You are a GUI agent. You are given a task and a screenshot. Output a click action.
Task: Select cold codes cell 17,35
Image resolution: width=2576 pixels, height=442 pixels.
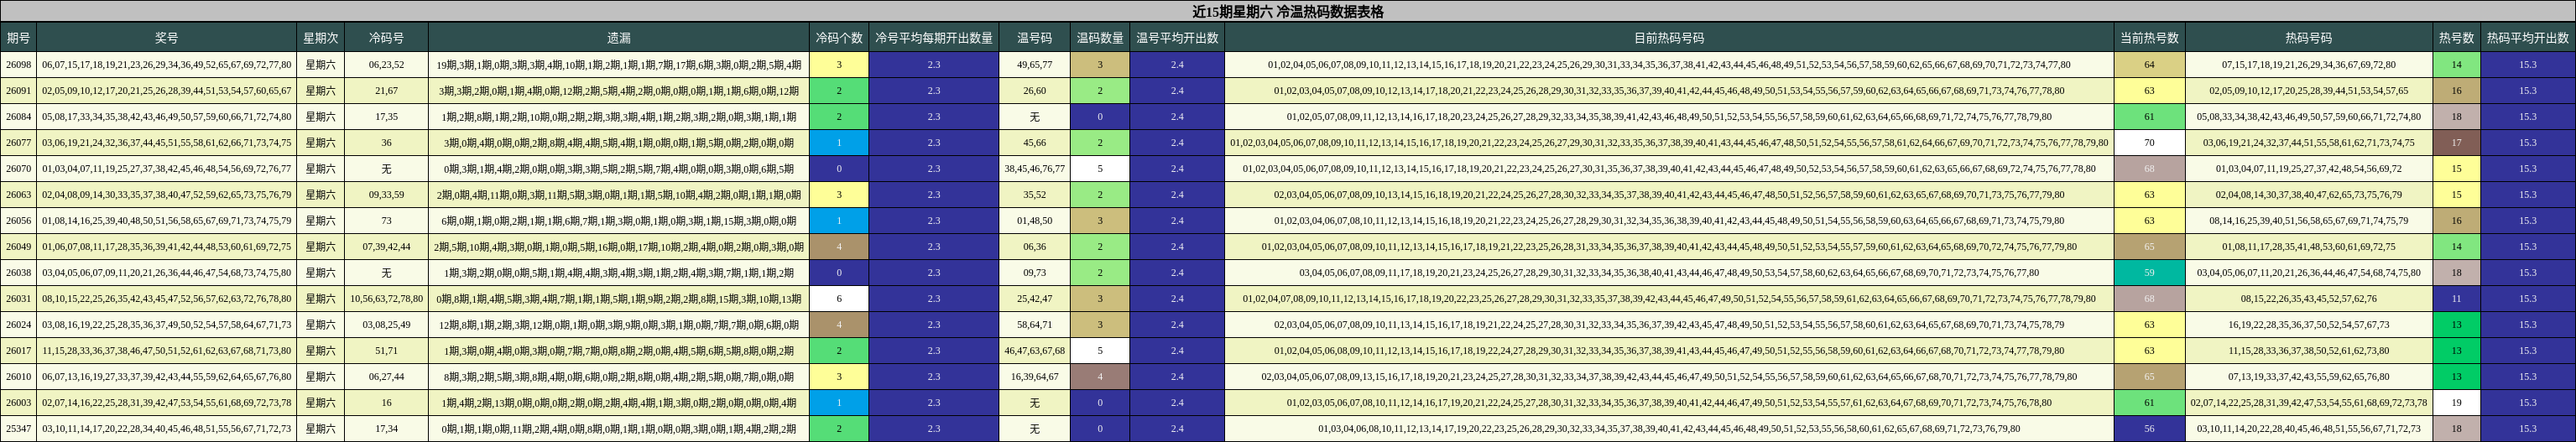[x=386, y=117]
